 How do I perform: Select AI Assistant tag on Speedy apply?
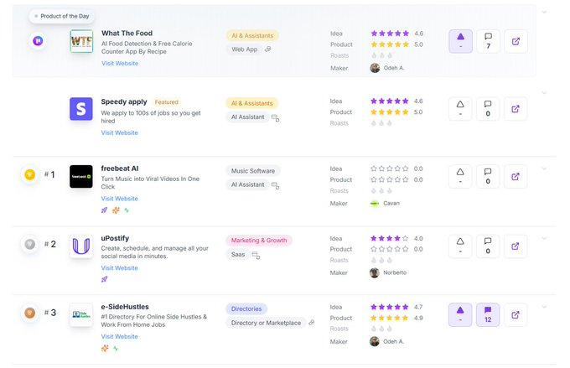pyautogui.click(x=247, y=117)
